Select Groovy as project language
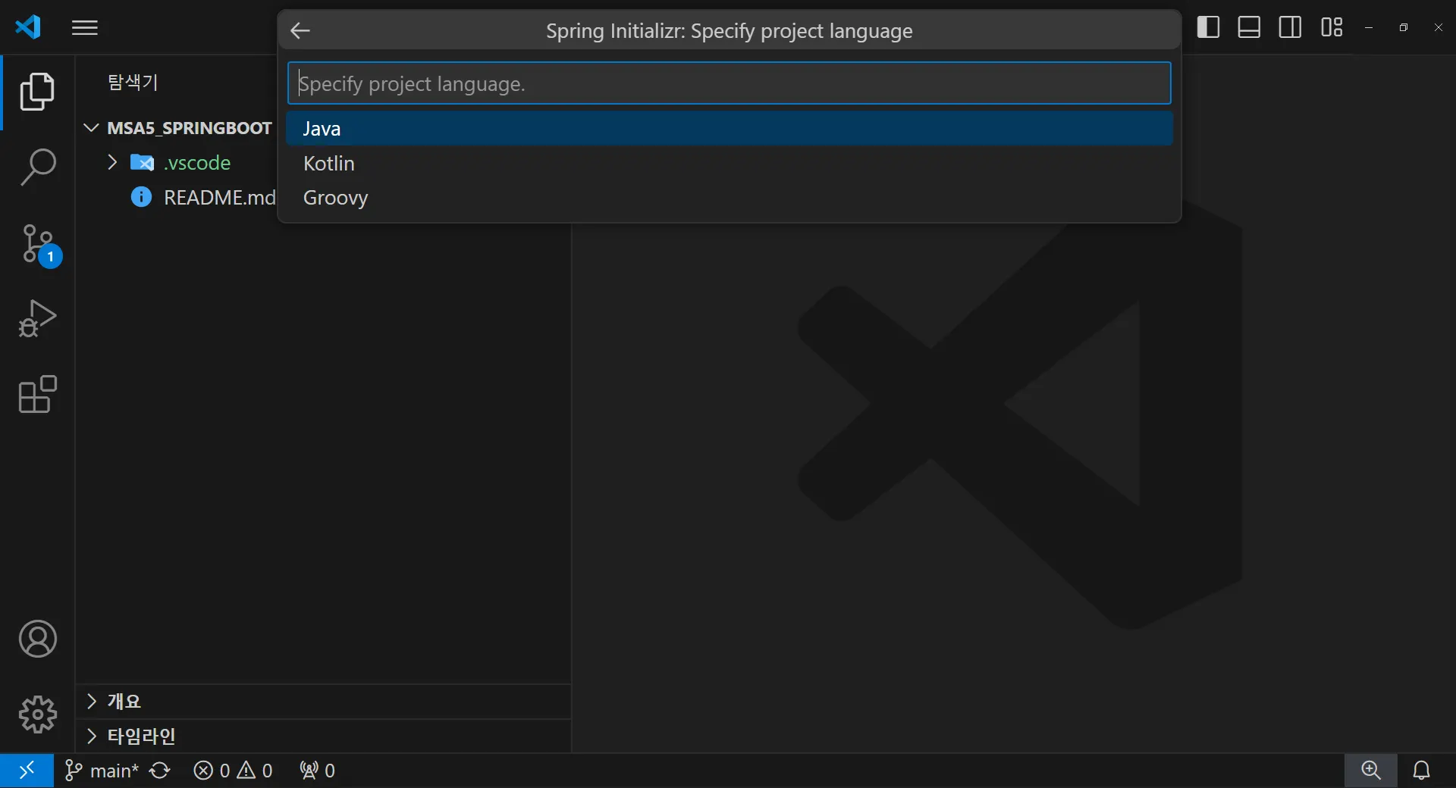Viewport: 1456px width, 788px height. tap(336, 198)
